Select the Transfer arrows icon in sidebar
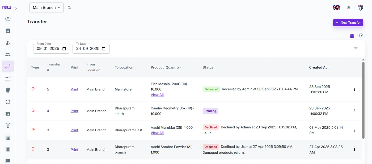Image resolution: width=372 pixels, height=164 pixels. 8,66
